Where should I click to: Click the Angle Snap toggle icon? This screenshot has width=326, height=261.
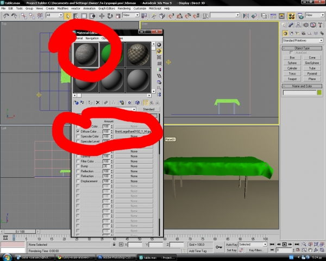180,16
